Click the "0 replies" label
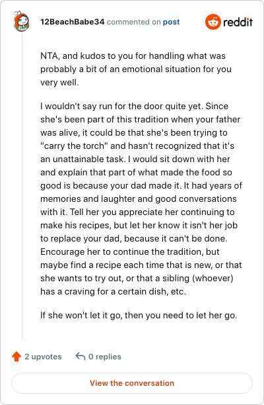 pos(105,357)
